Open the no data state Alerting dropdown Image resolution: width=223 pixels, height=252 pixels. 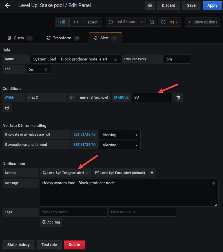pos(120,135)
